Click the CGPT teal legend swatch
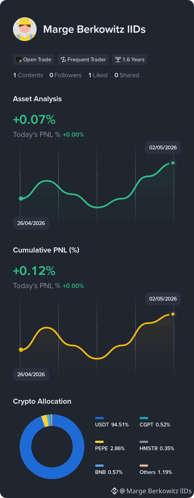Screen dimensions: 194x498 point(144,418)
